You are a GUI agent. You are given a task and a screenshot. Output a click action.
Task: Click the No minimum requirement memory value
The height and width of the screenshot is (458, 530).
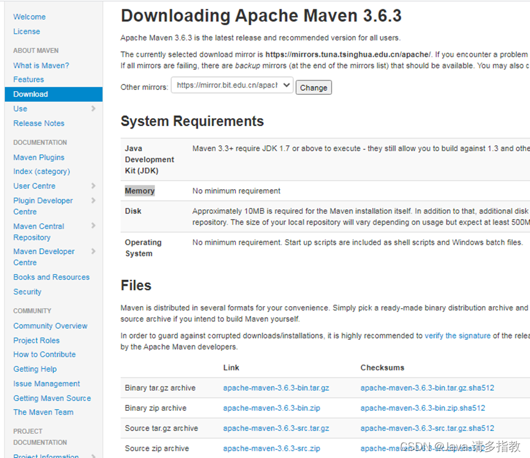click(x=236, y=191)
